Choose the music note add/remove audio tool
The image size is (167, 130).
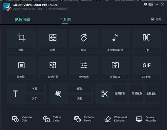point(115,37)
